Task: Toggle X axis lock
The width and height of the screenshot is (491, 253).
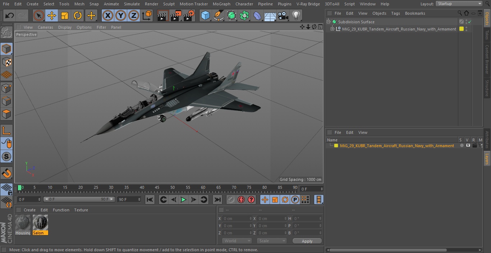Action: 108,16
